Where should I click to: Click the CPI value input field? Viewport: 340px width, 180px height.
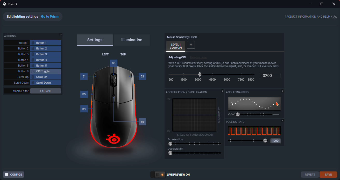(271, 76)
